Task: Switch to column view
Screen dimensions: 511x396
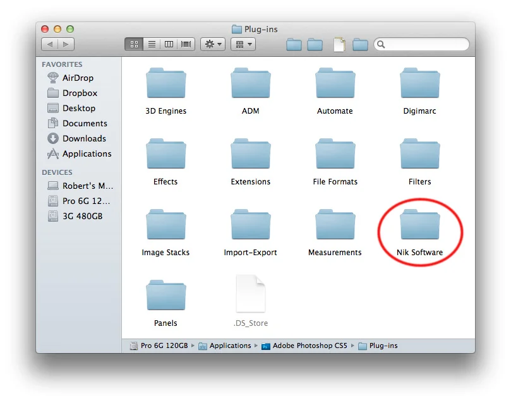Action: click(169, 44)
